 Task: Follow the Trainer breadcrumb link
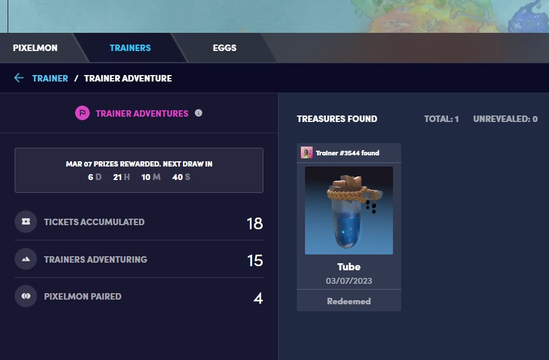tap(50, 79)
